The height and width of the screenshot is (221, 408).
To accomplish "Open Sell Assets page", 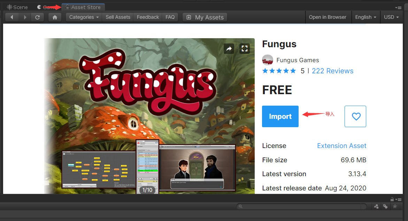I will [x=118, y=17].
